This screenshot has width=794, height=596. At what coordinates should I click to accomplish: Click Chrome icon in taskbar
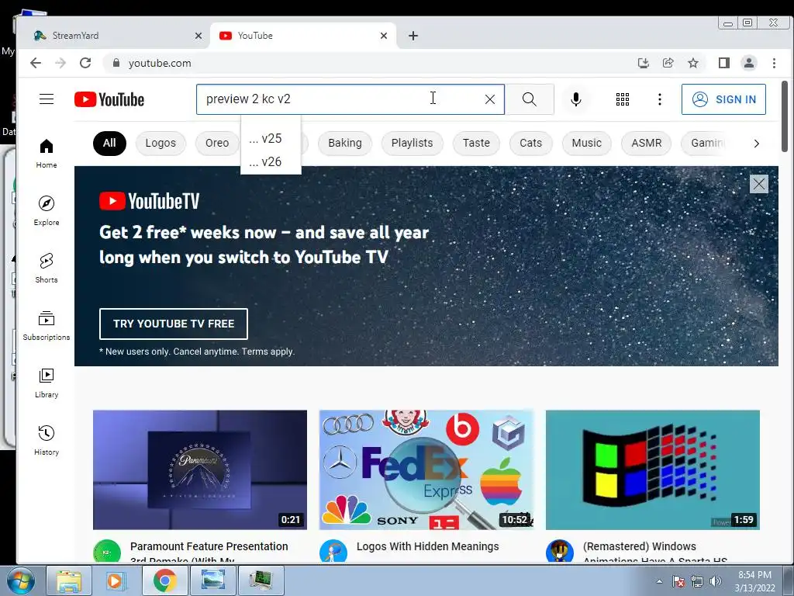click(x=164, y=580)
